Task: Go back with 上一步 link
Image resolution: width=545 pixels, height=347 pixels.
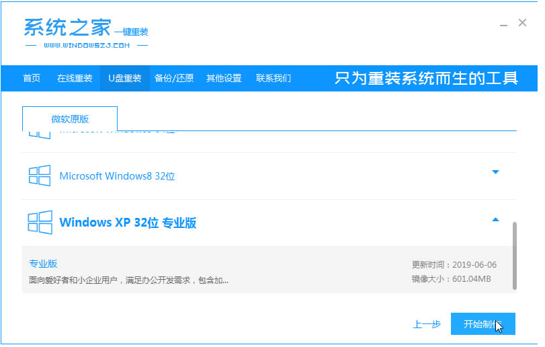Action: pyautogui.click(x=427, y=324)
